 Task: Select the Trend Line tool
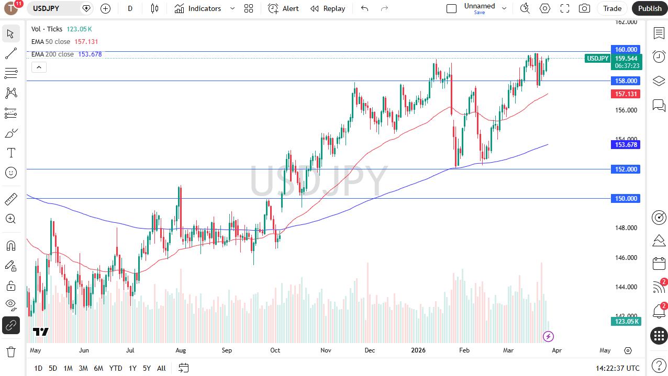pyautogui.click(x=11, y=53)
